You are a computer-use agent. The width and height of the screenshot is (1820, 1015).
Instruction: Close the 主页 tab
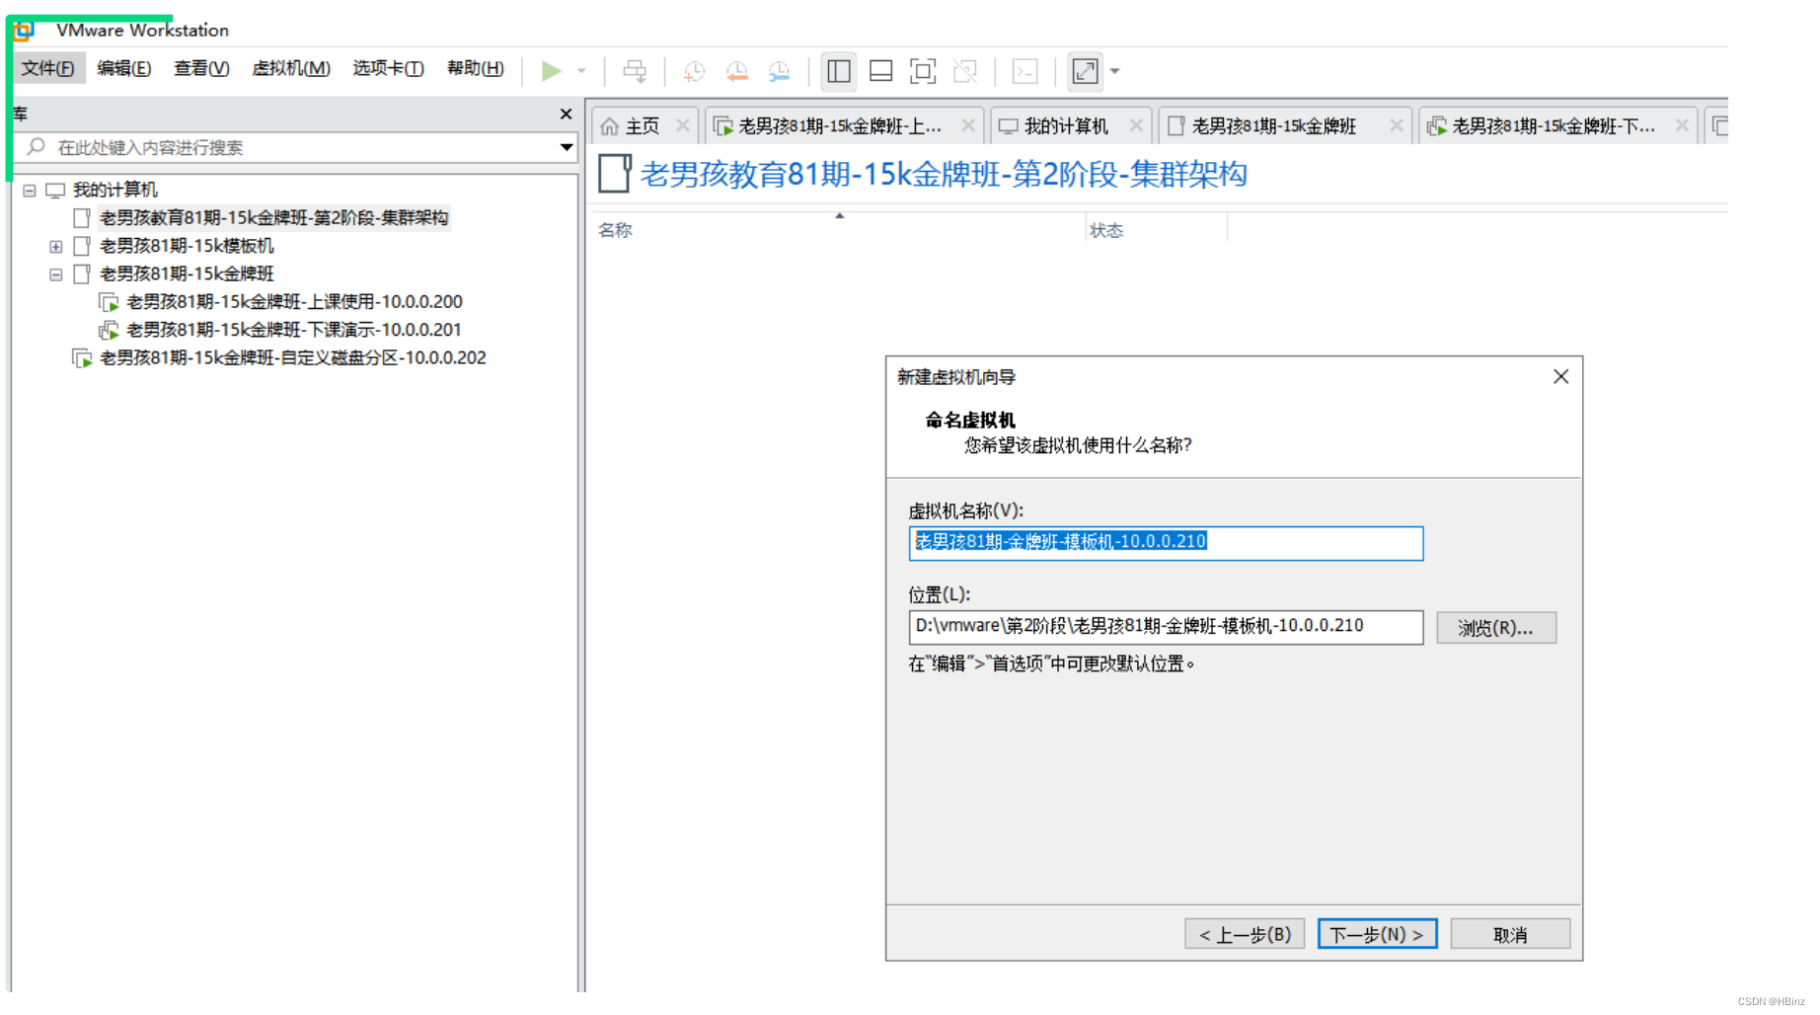(x=683, y=125)
